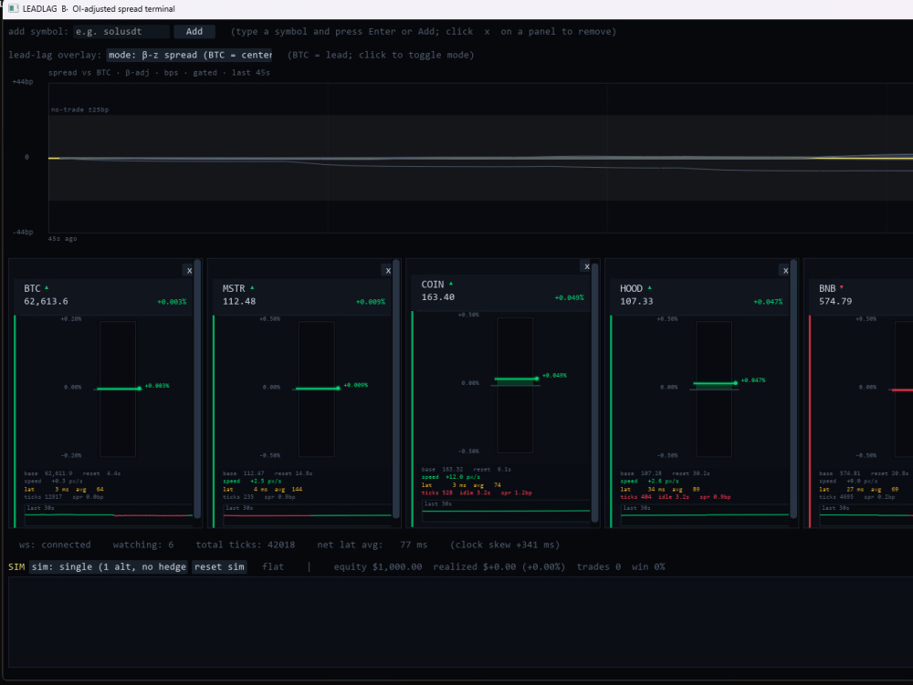Click the COIN +0.049% header change value

[569, 297]
